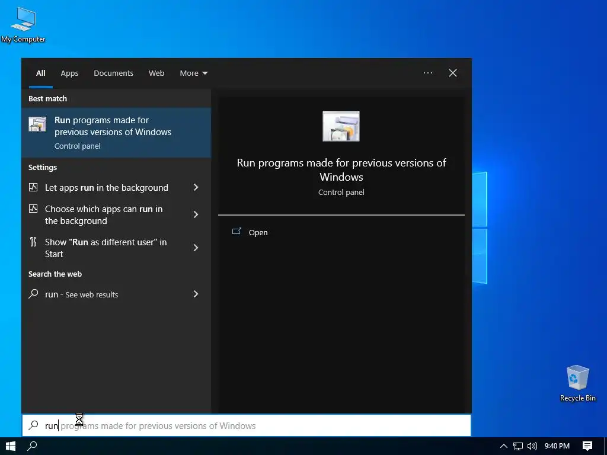Switch to the All search tab
The width and height of the screenshot is (607, 455).
tap(41, 73)
